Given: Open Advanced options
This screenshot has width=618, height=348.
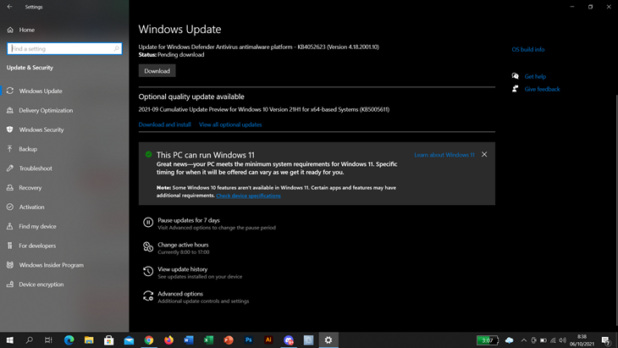Looking at the screenshot, I should click(x=180, y=294).
